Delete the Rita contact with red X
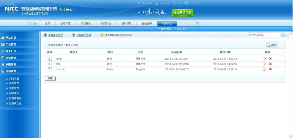 (270, 64)
